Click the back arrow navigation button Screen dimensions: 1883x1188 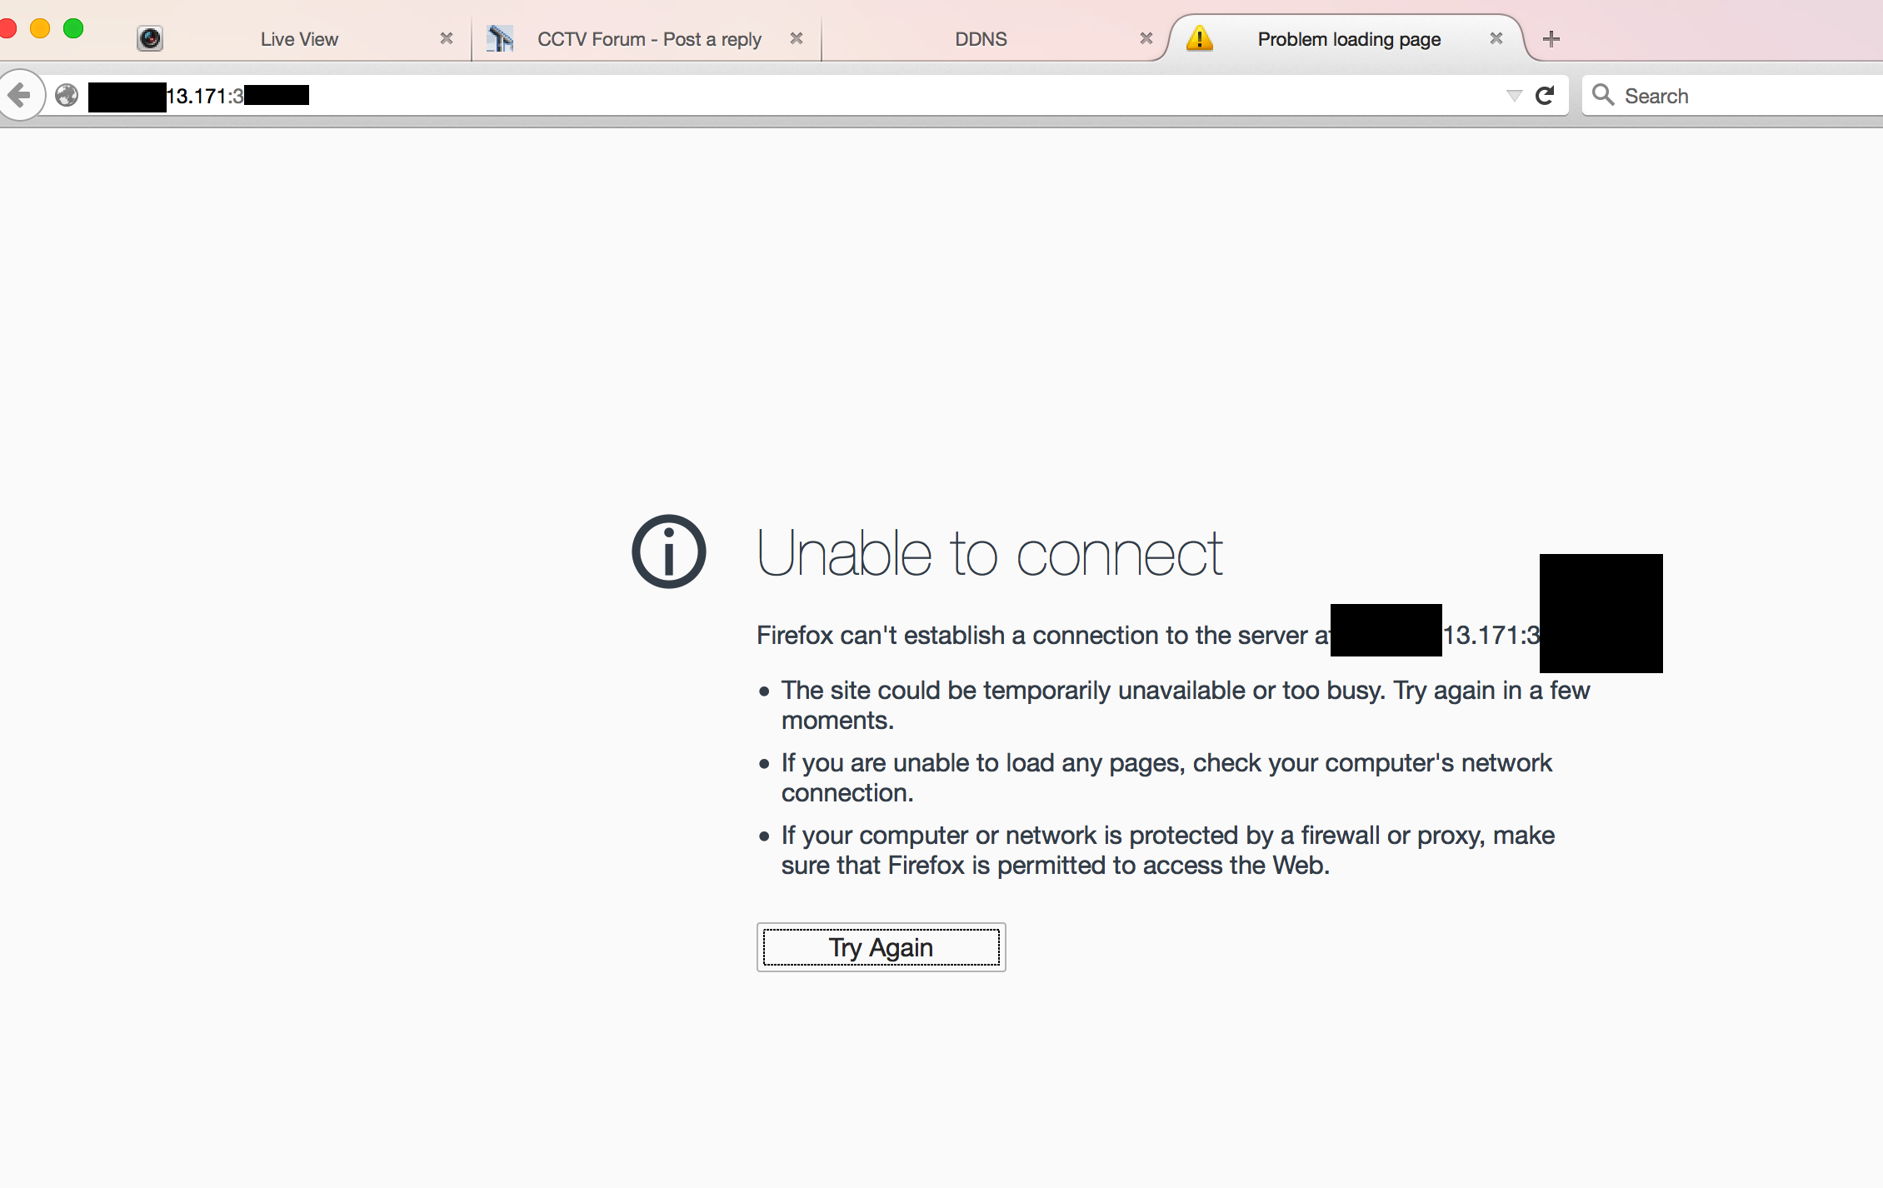[20, 95]
